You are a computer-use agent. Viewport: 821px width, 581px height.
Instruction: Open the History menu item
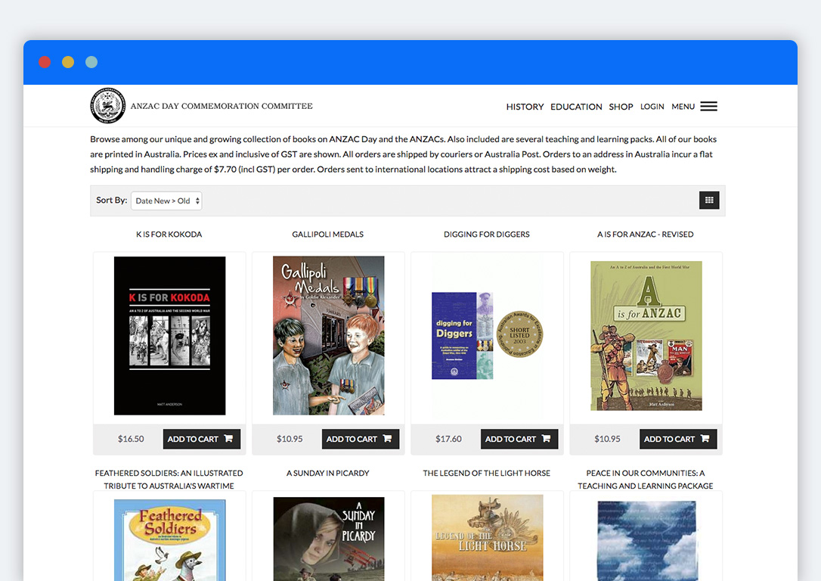click(525, 107)
